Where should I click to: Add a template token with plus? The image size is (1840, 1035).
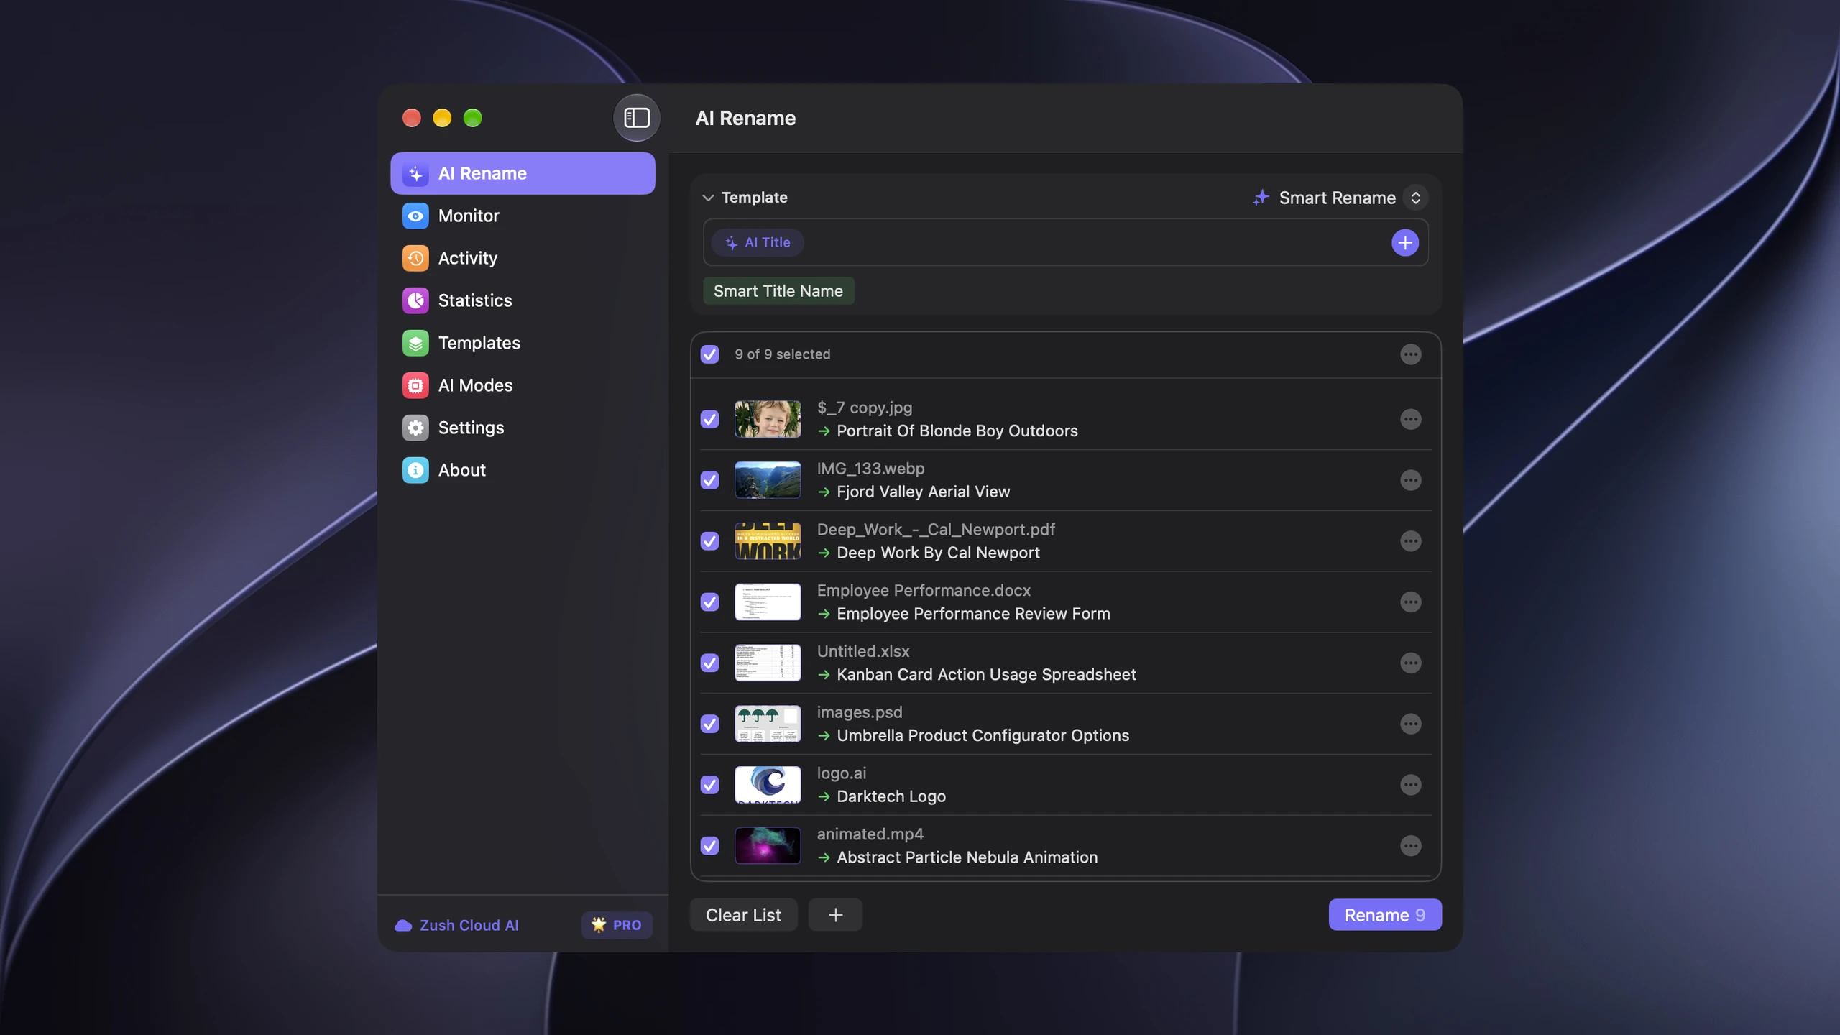pyautogui.click(x=1404, y=243)
